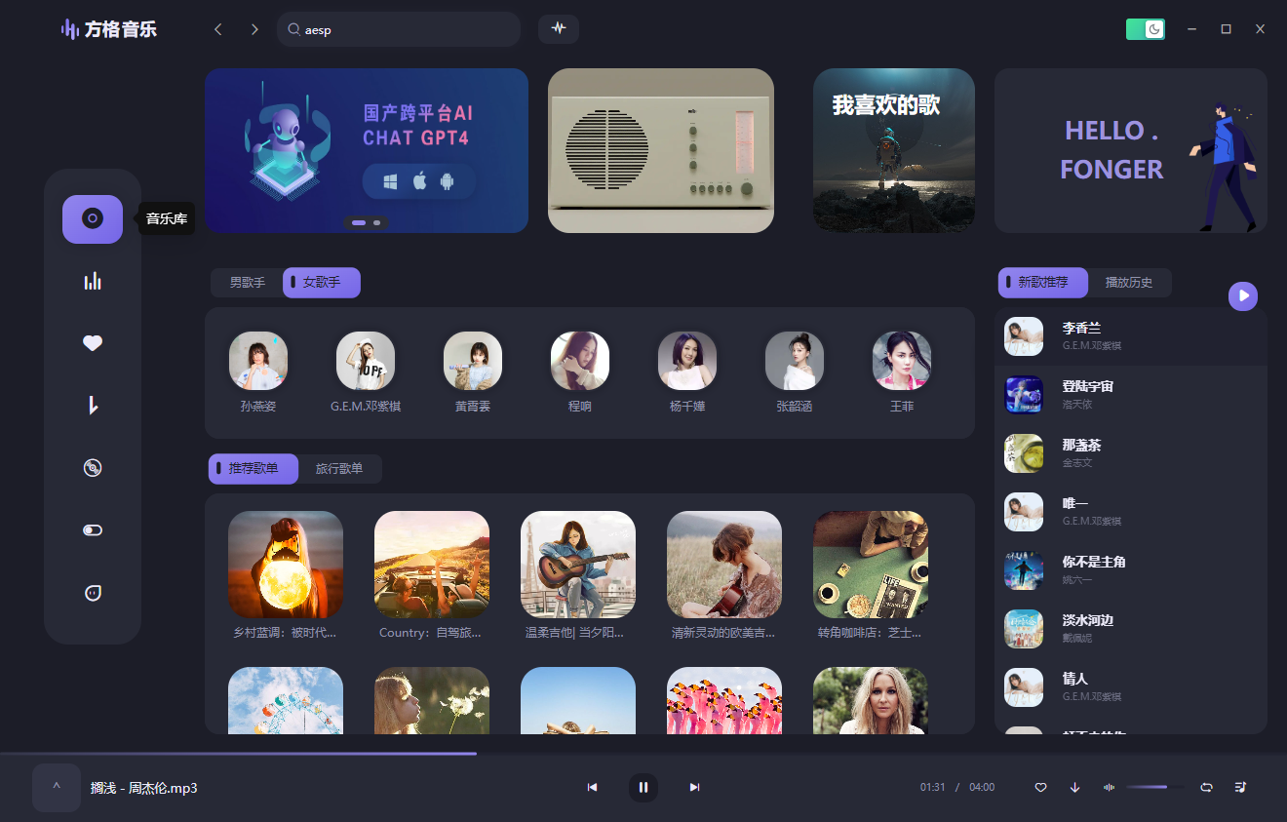This screenshot has width=1287, height=822.
Task: Toggle dark mode switch at the top right
Action: tap(1146, 28)
